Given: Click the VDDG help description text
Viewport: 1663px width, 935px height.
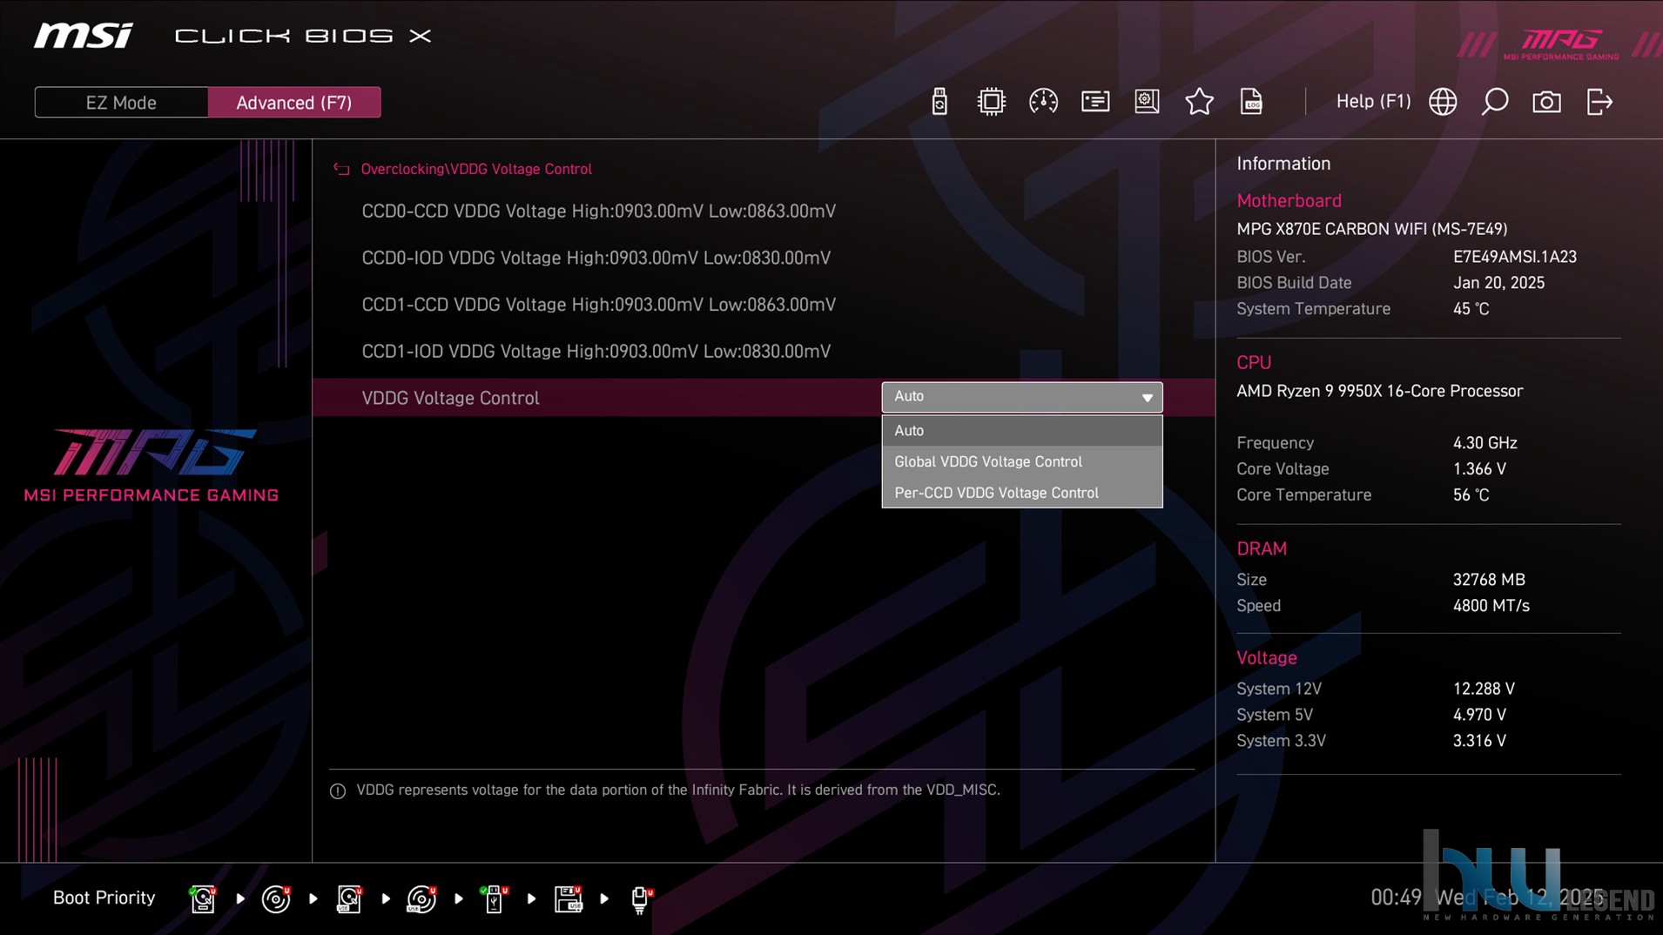Looking at the screenshot, I should (x=677, y=790).
